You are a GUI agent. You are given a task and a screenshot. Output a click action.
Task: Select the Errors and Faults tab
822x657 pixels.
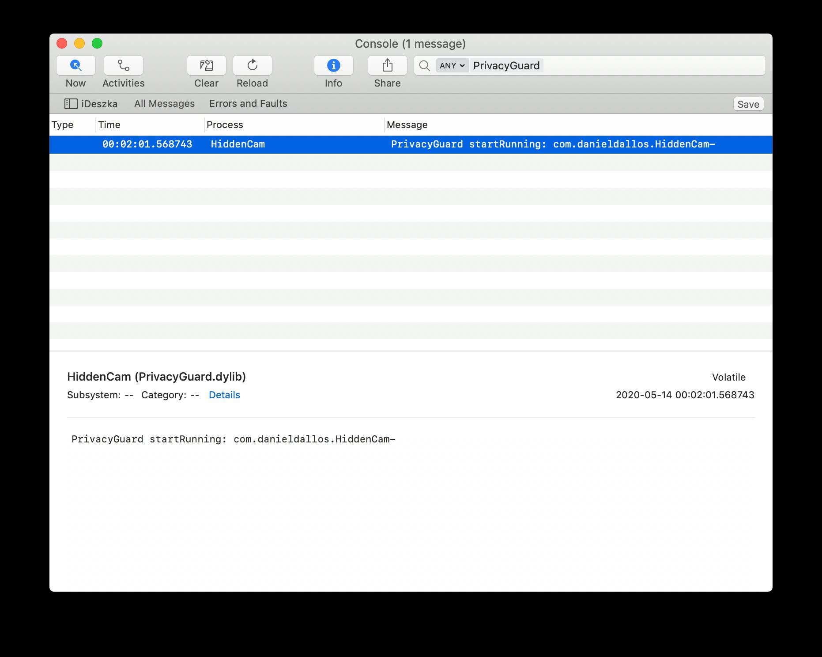click(248, 104)
